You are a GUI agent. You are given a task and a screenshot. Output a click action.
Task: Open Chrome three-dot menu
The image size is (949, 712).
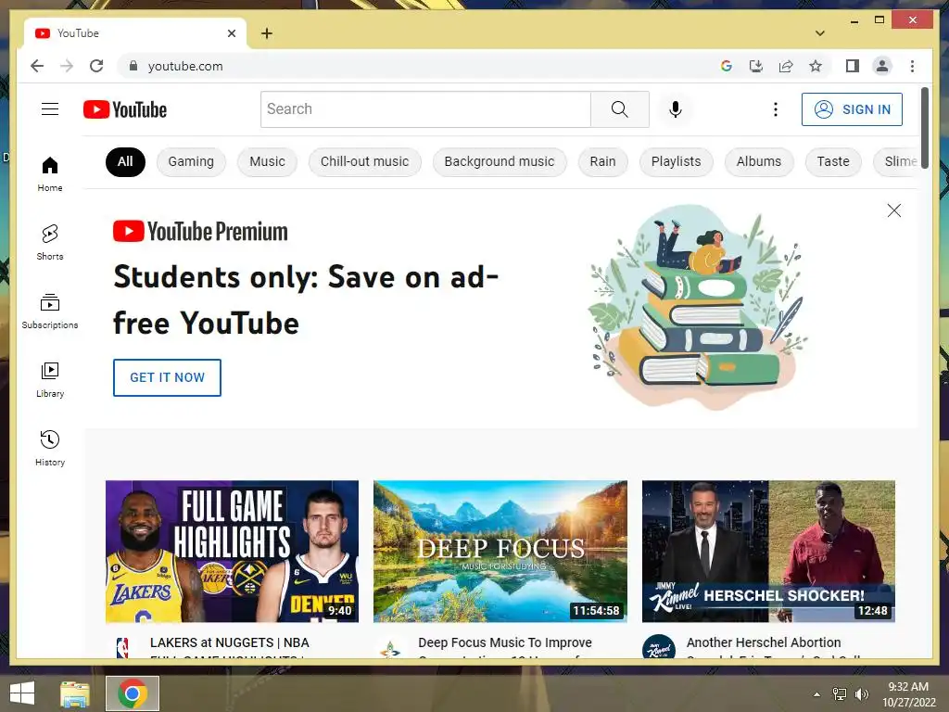click(912, 66)
